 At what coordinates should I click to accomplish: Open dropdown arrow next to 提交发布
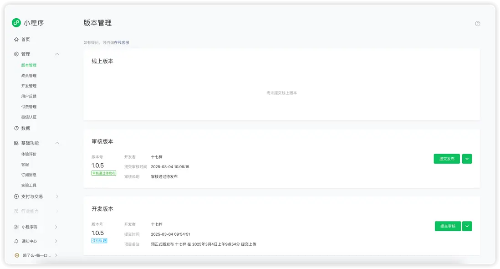tap(467, 159)
